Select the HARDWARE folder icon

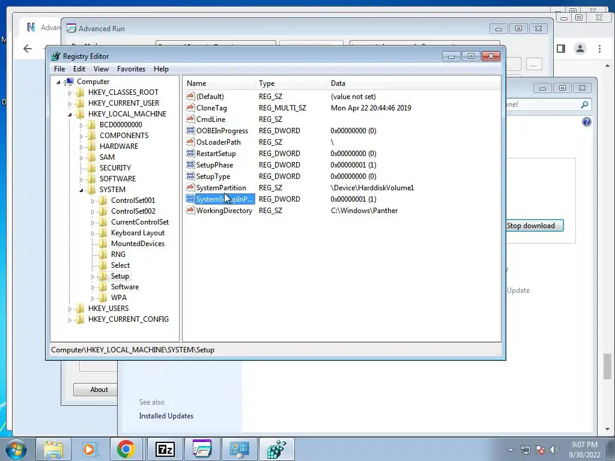91,146
